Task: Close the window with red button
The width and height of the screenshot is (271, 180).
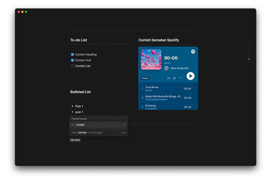Action: [19, 12]
